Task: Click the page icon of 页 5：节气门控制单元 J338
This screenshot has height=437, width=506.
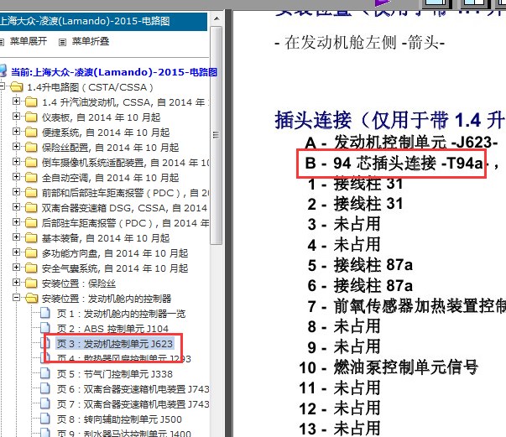Action: pyautogui.click(x=44, y=373)
